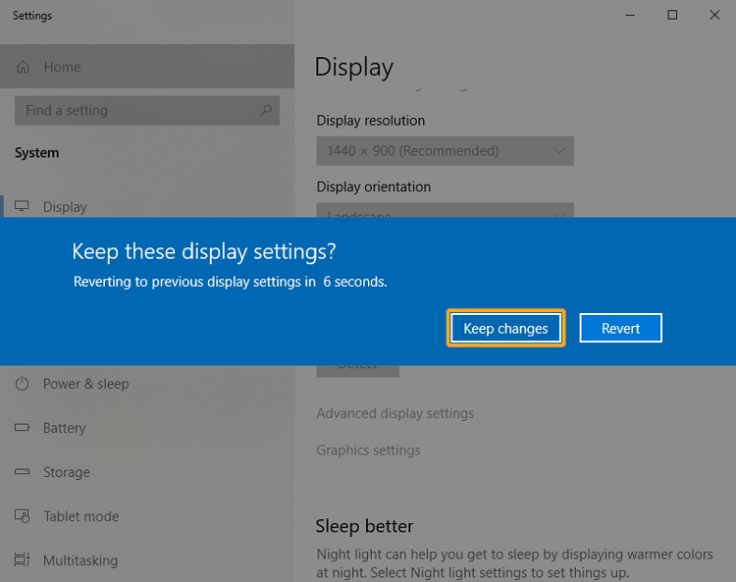Open the Graphics settings link

coord(368,450)
